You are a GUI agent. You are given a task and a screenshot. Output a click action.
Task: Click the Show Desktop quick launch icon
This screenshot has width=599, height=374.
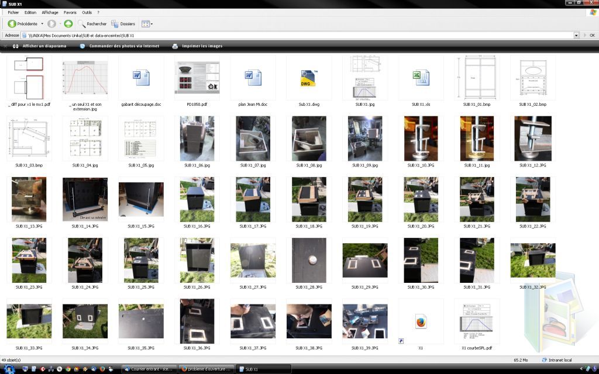click(x=25, y=369)
